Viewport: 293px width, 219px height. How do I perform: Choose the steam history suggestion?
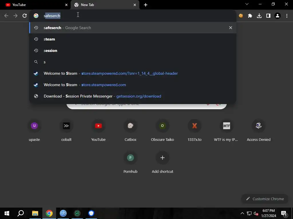click(x=133, y=39)
